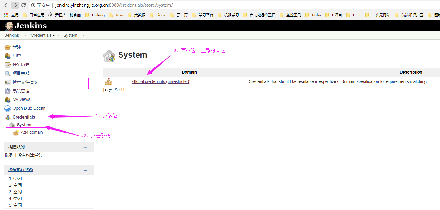Open the 构建执行状态 title link

pos(20,170)
